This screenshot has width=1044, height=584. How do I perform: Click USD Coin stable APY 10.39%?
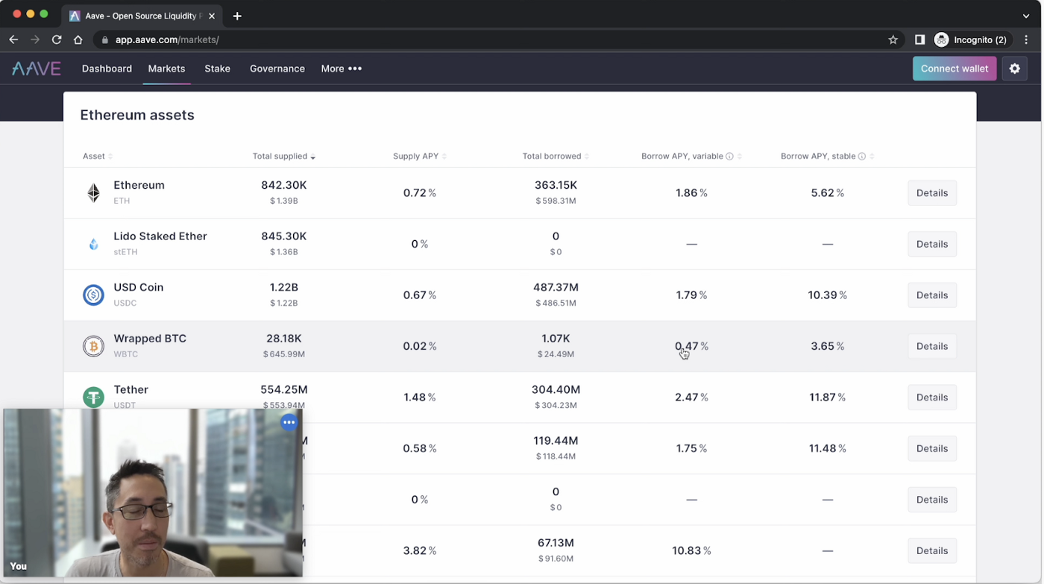click(827, 295)
